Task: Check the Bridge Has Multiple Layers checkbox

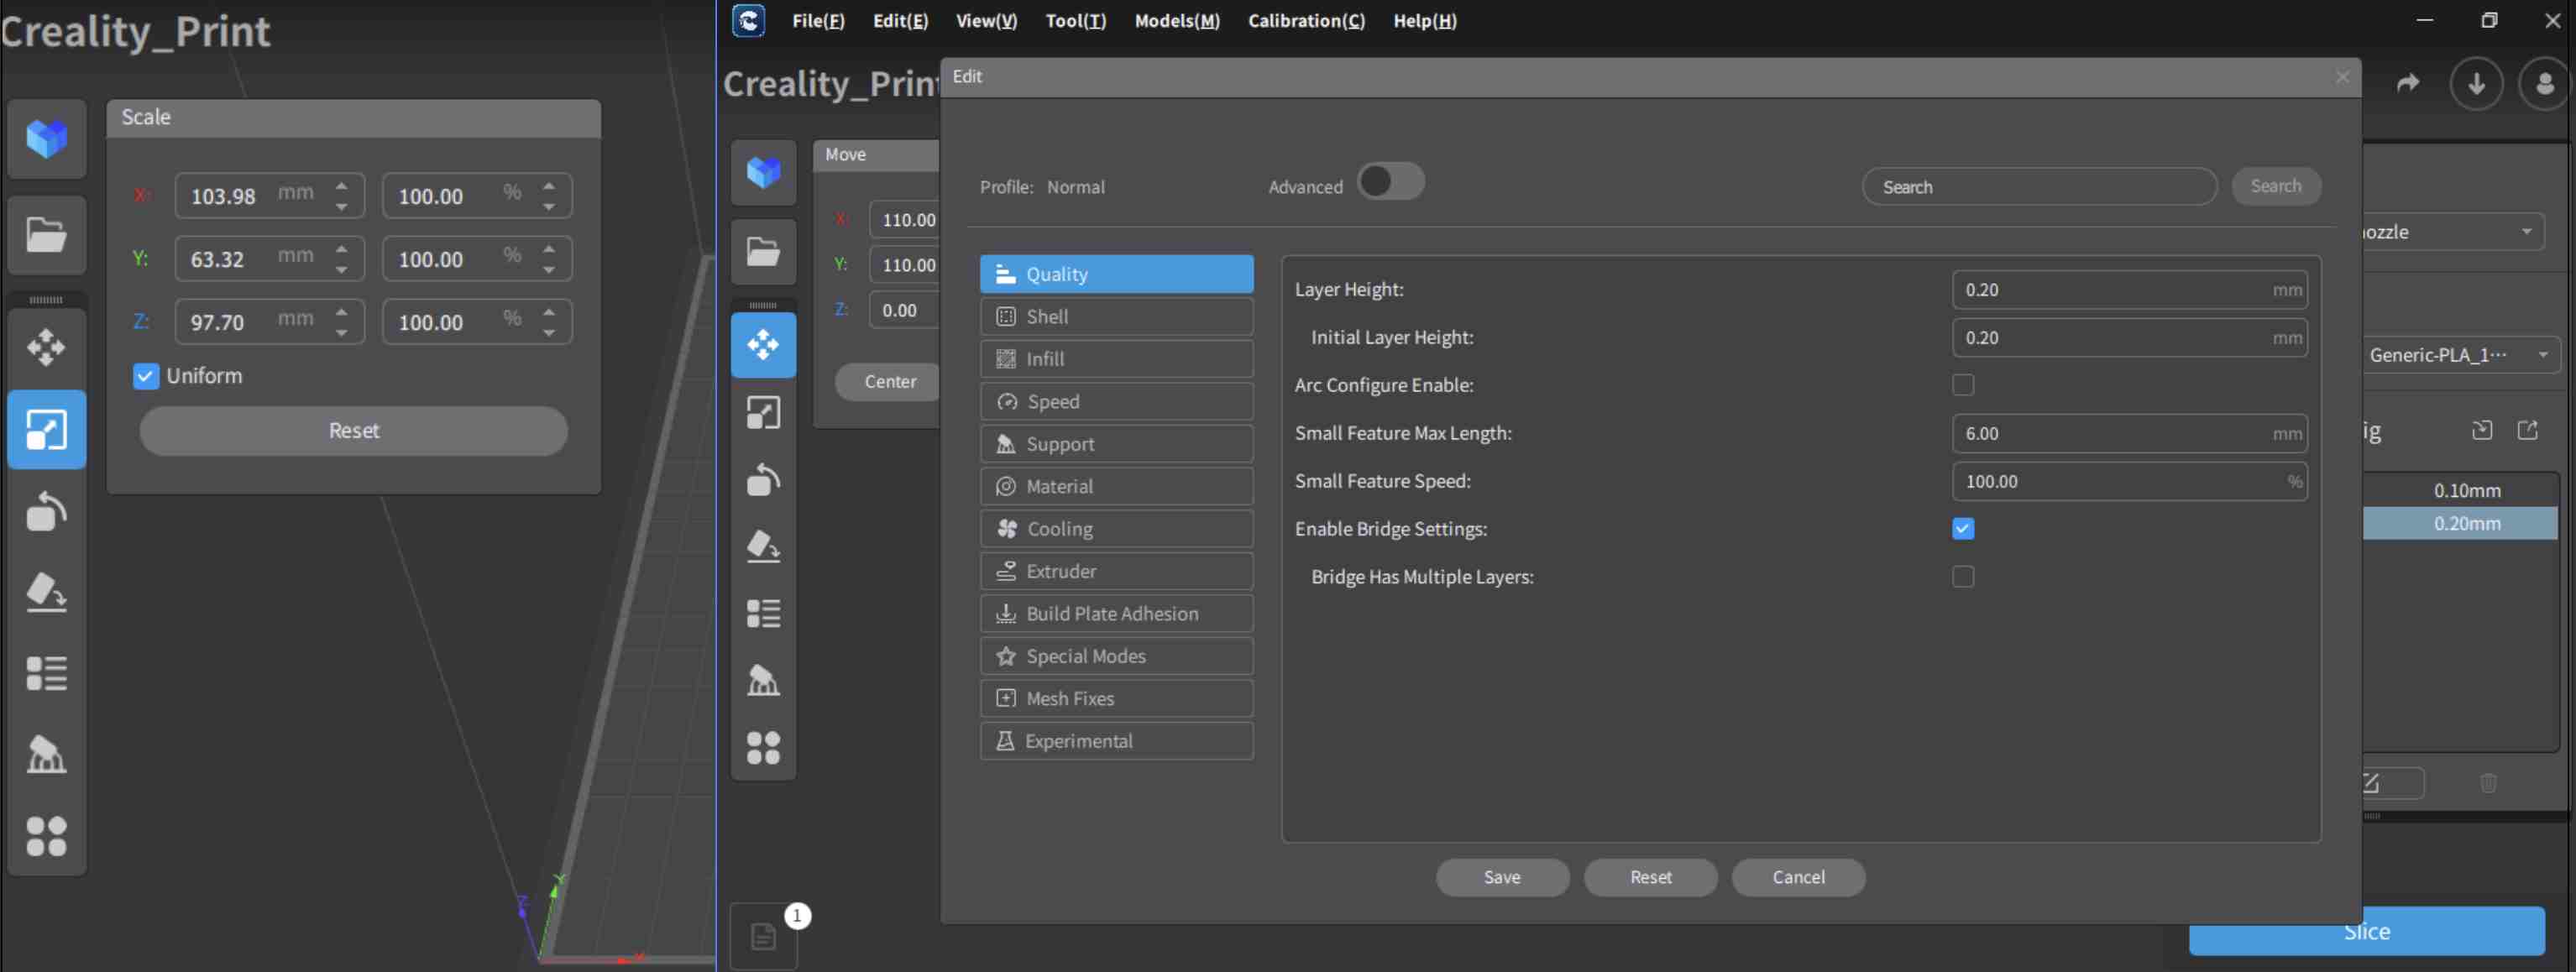Action: 1963,577
